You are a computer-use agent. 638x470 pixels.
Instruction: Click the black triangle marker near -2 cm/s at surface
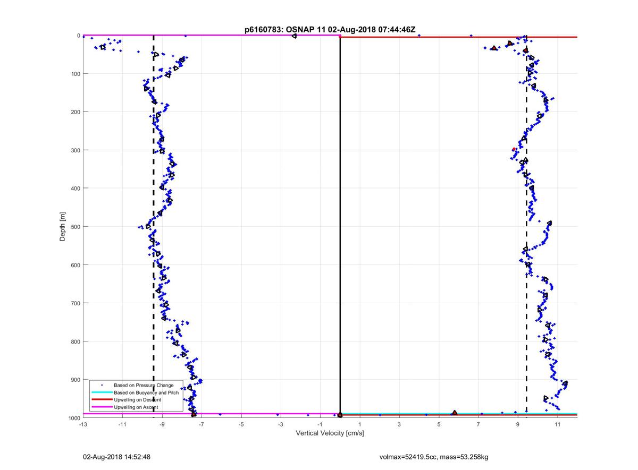[x=294, y=36]
